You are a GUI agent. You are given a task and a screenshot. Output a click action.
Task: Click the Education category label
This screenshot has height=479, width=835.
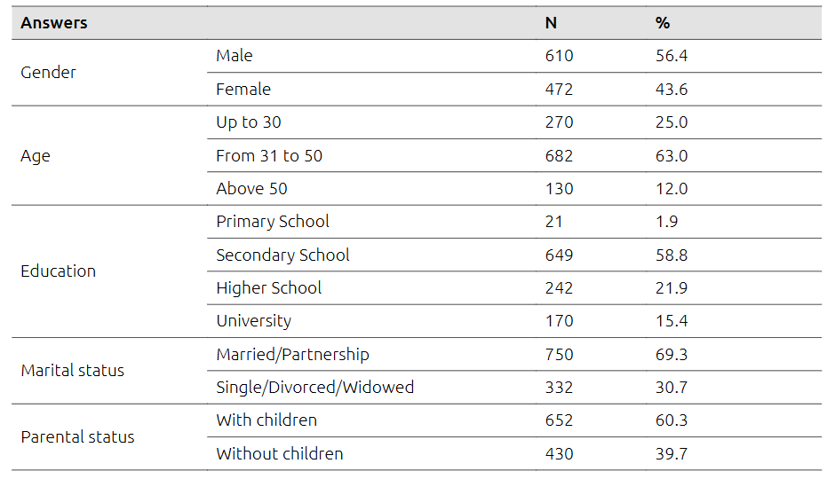(58, 271)
